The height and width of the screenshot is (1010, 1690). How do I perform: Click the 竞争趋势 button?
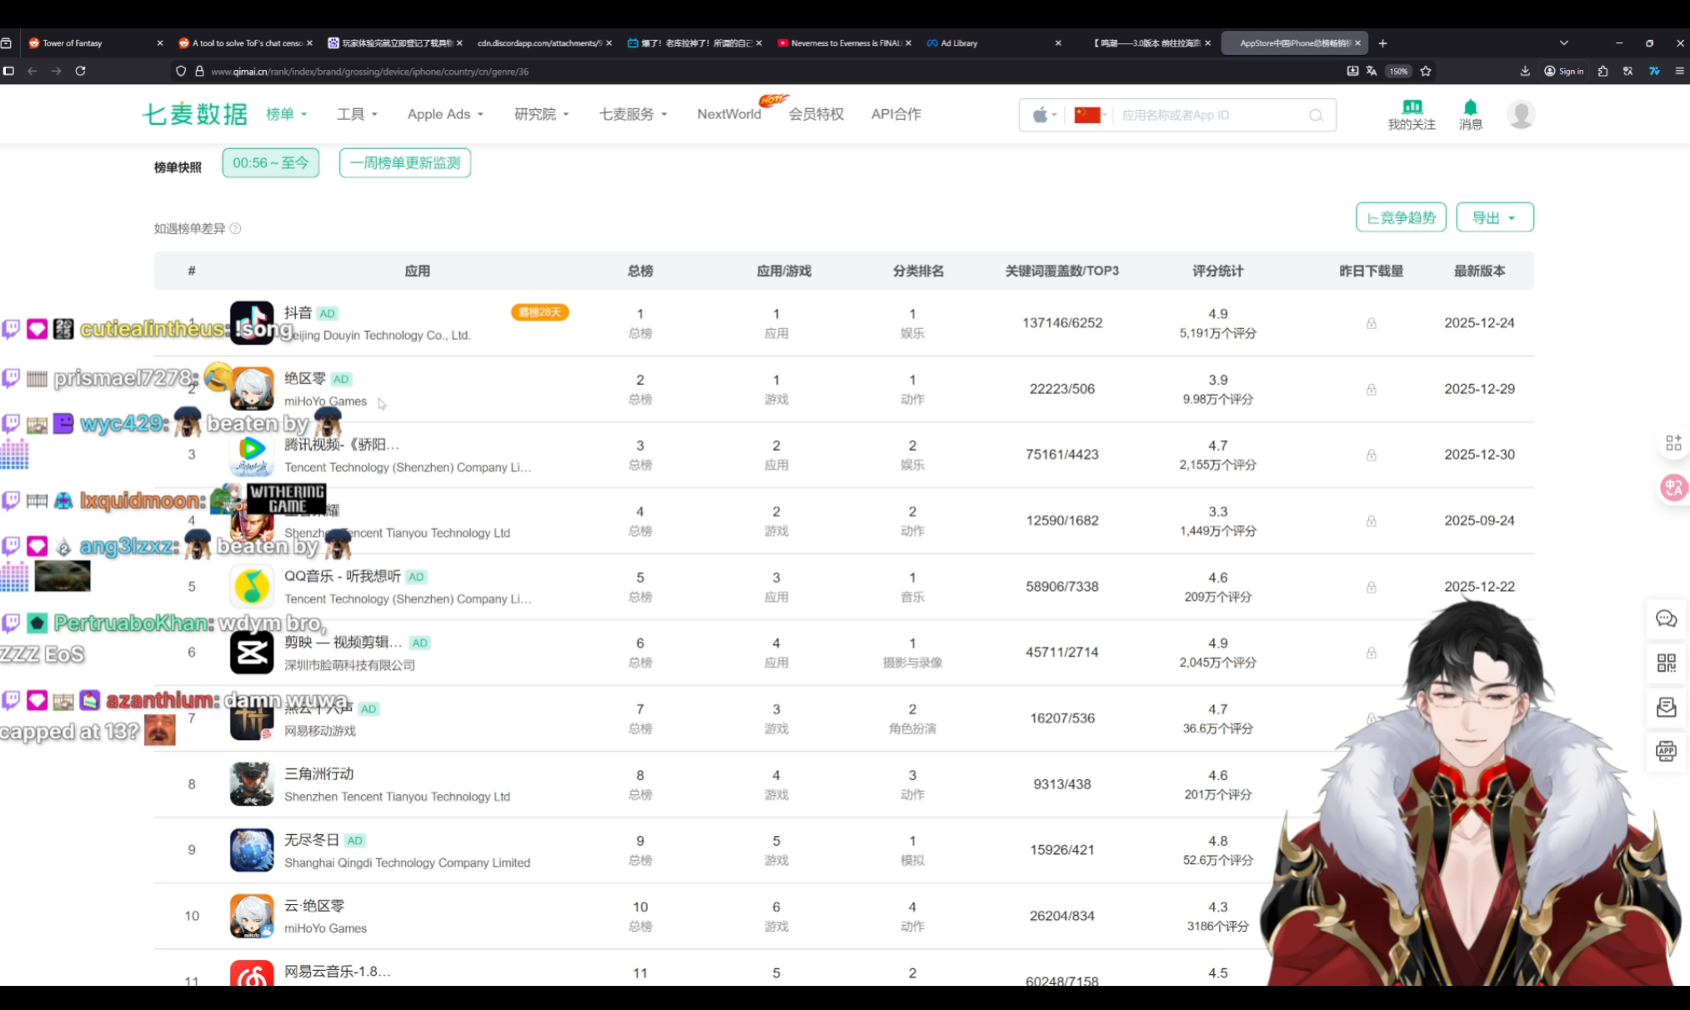coord(1401,217)
